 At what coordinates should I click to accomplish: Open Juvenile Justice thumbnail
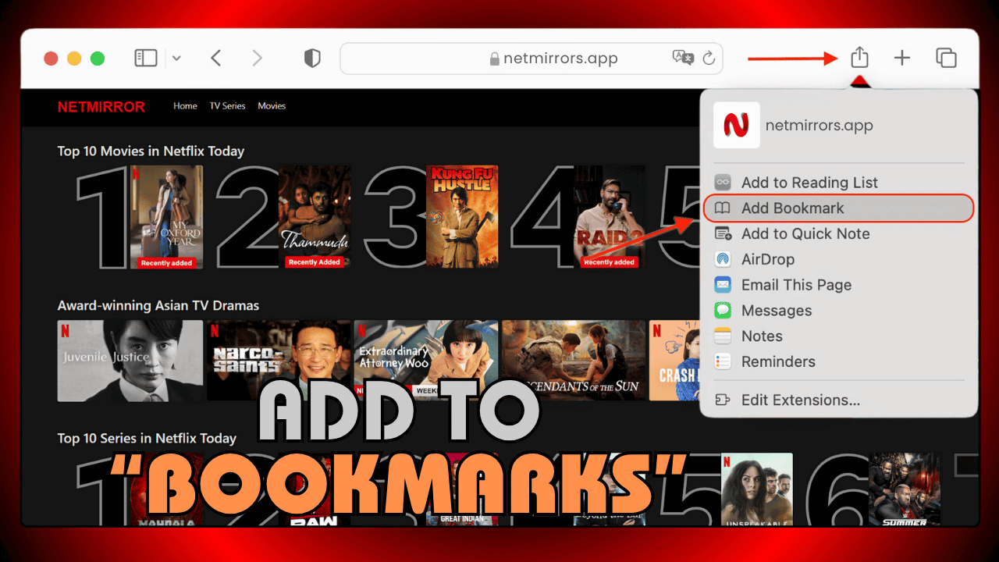(130, 361)
